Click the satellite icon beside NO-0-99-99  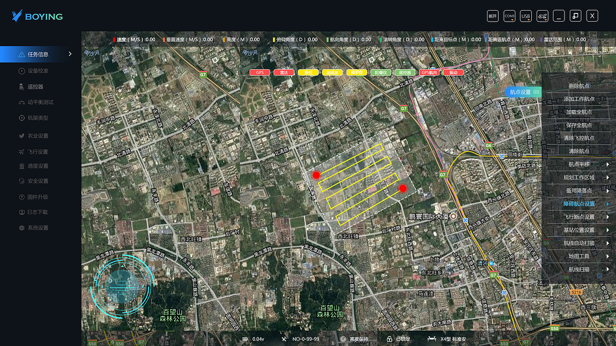click(284, 339)
